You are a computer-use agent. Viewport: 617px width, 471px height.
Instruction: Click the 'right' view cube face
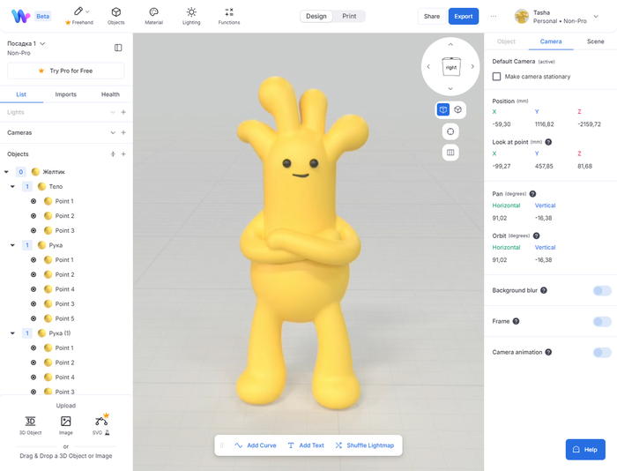[x=451, y=67]
